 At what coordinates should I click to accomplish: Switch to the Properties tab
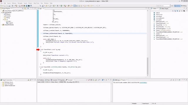point(61,80)
